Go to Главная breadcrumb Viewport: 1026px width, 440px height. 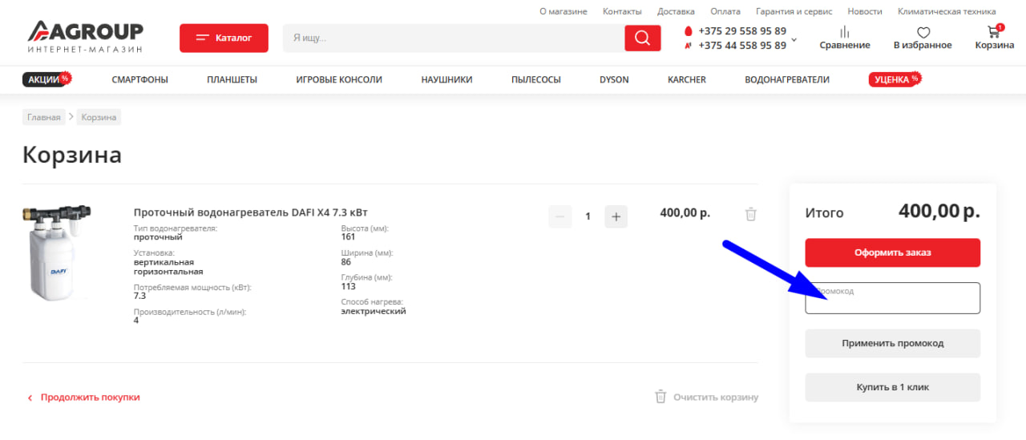coord(43,117)
